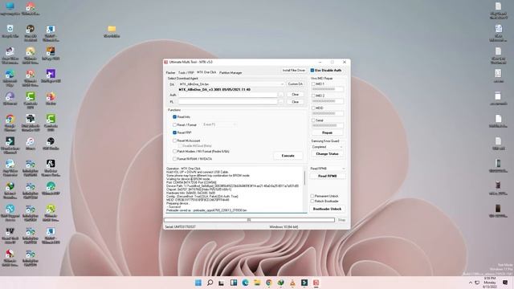The height and width of the screenshot is (289, 514).
Task: Toggle the Read Info checkbox
Action: click(175, 116)
